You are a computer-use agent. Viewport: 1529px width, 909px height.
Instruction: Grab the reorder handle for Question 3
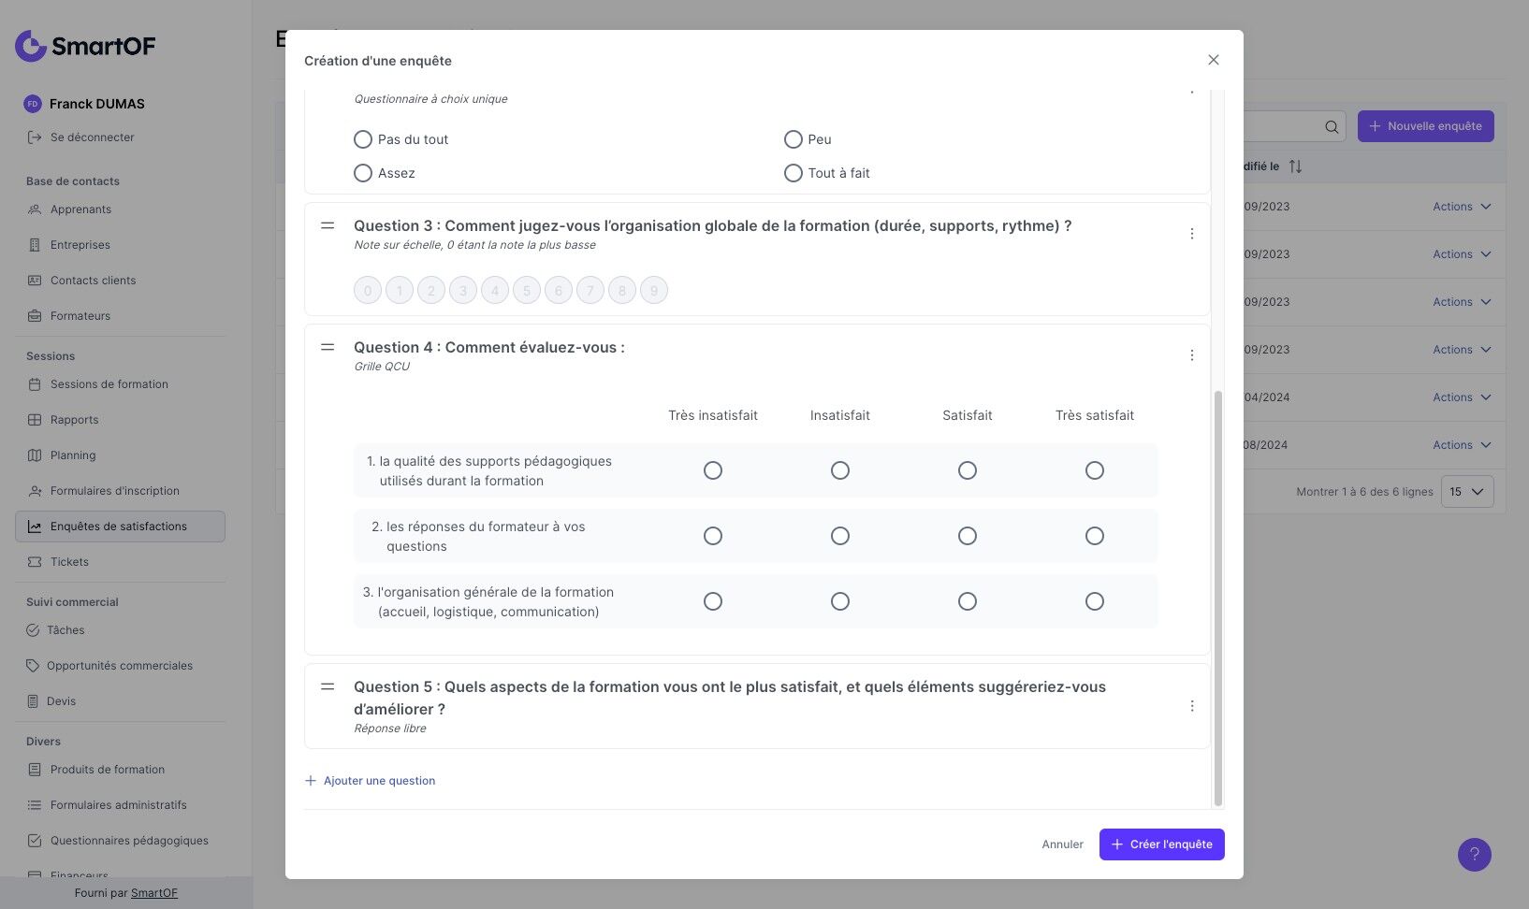point(328,225)
